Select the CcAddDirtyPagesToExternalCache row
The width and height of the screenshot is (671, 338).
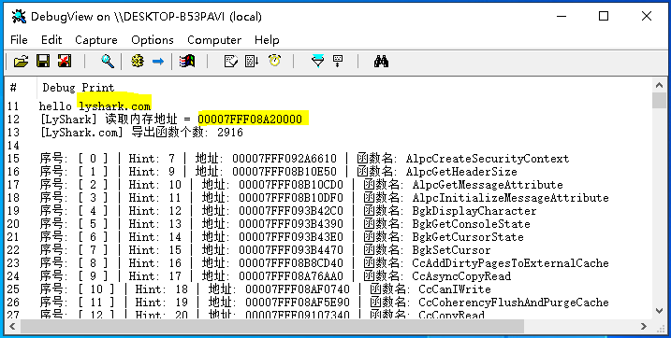pos(328,263)
